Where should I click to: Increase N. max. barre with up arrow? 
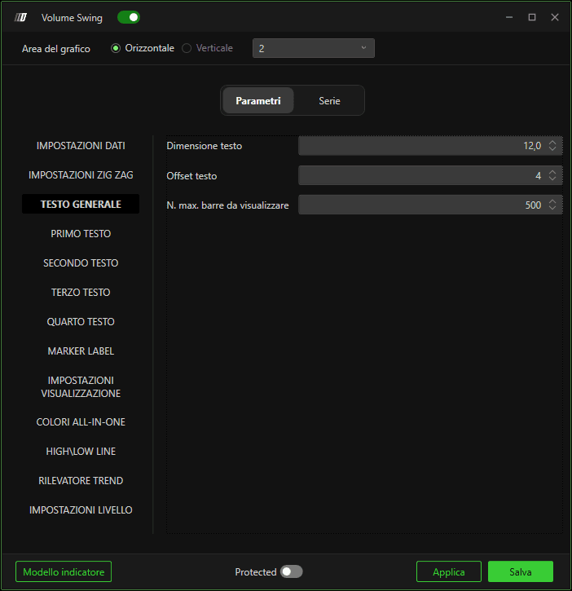pyautogui.click(x=552, y=201)
